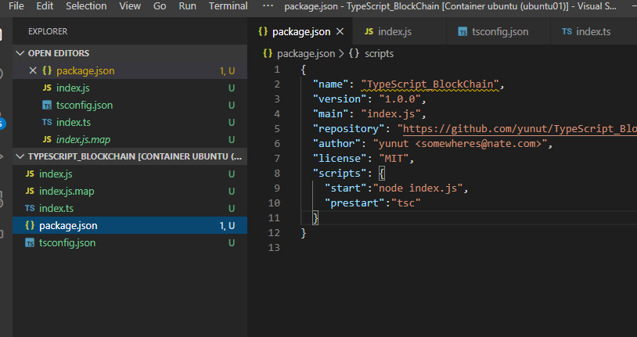Click the JS icon on the index.js tab
This screenshot has width=637, height=337.
[x=369, y=32]
